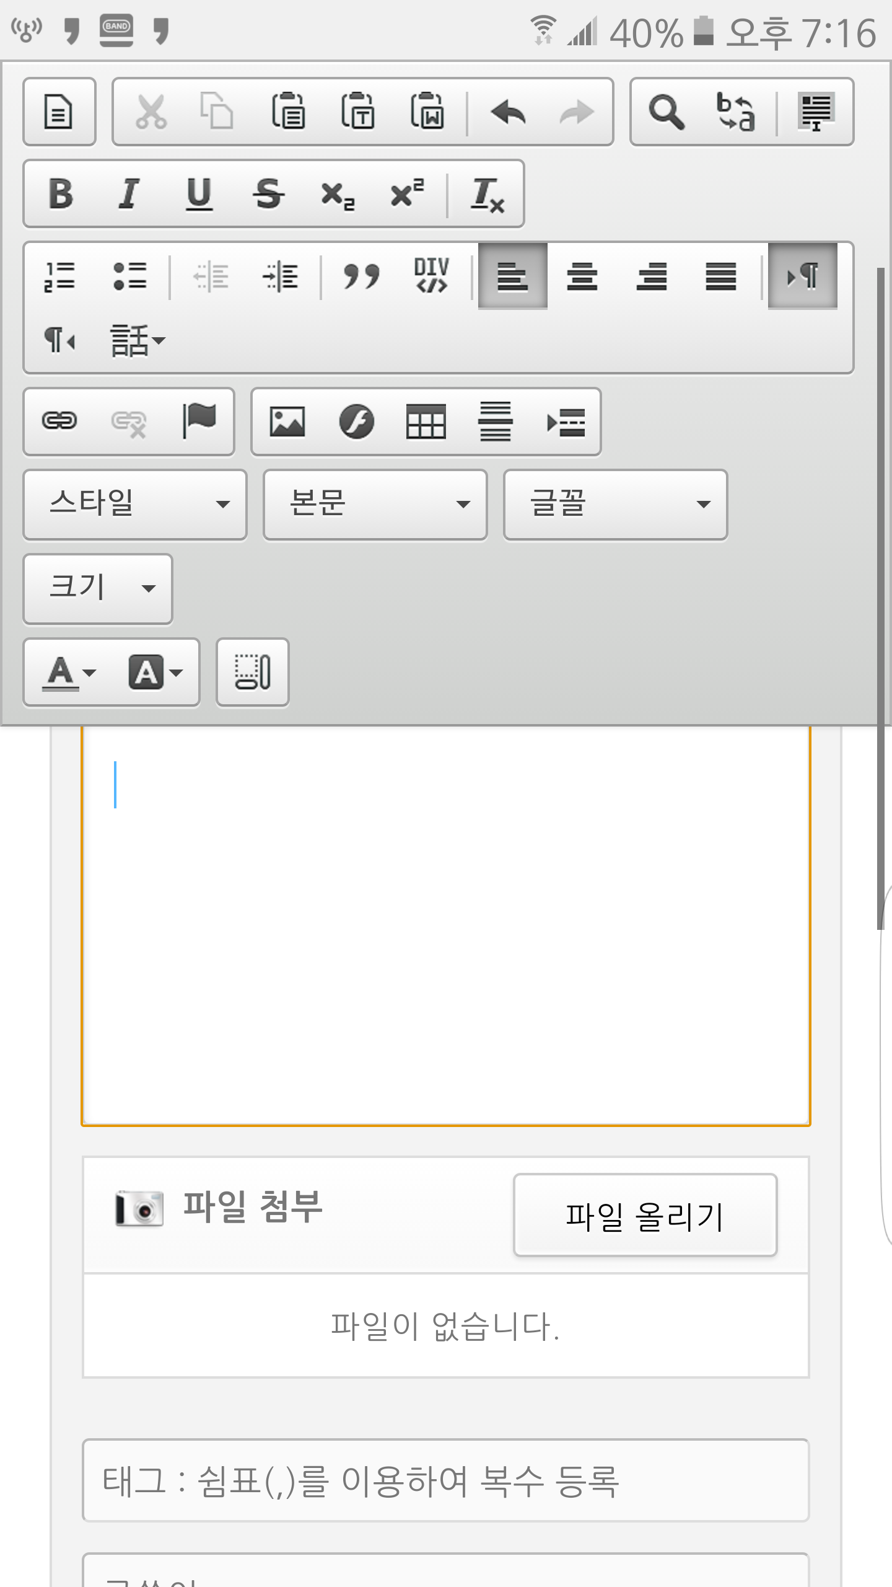Insert a hyperlink
This screenshot has height=1587, width=892.
59,422
